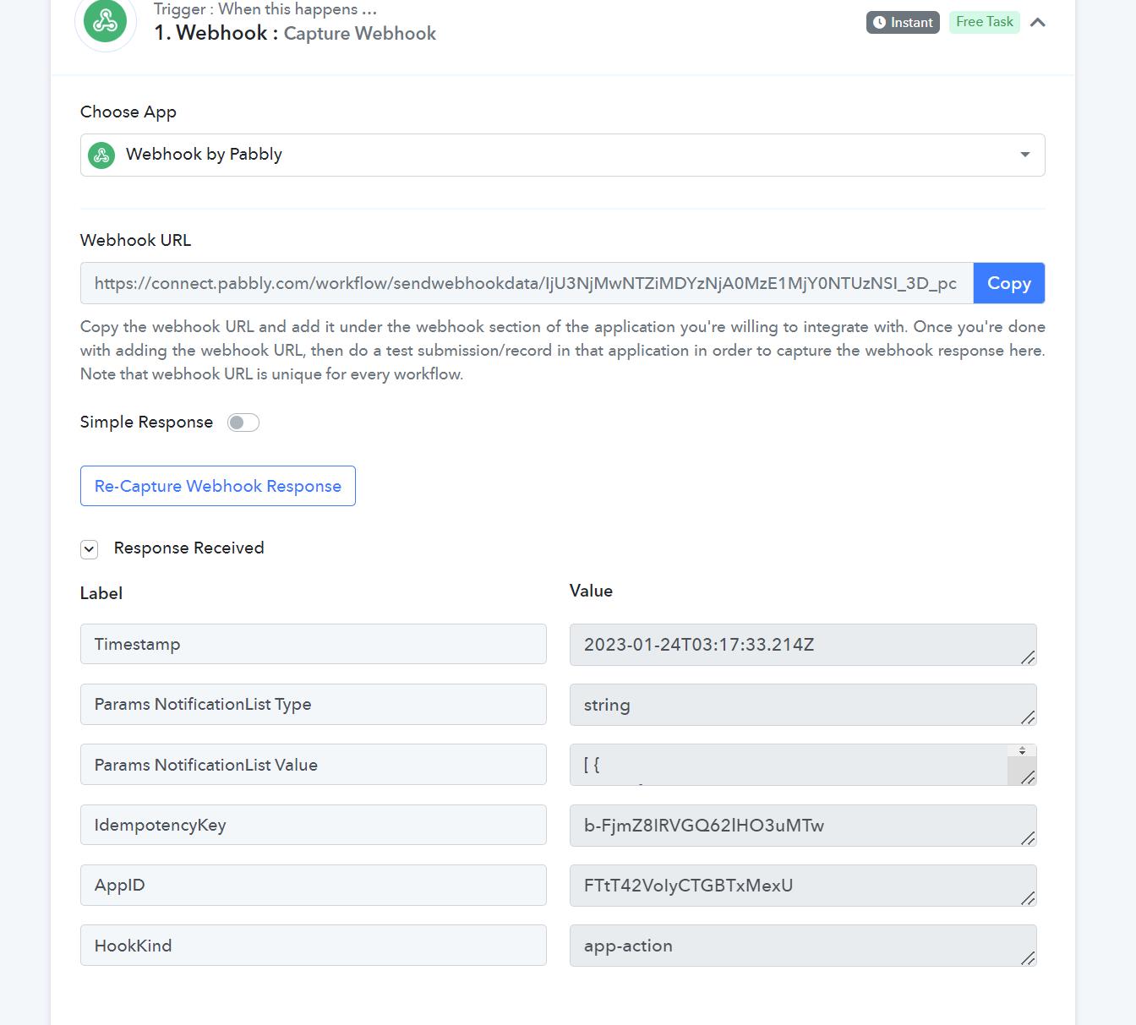This screenshot has width=1136, height=1025.
Task: Click the HookKind value app-action field
Action: pyautogui.click(x=803, y=946)
